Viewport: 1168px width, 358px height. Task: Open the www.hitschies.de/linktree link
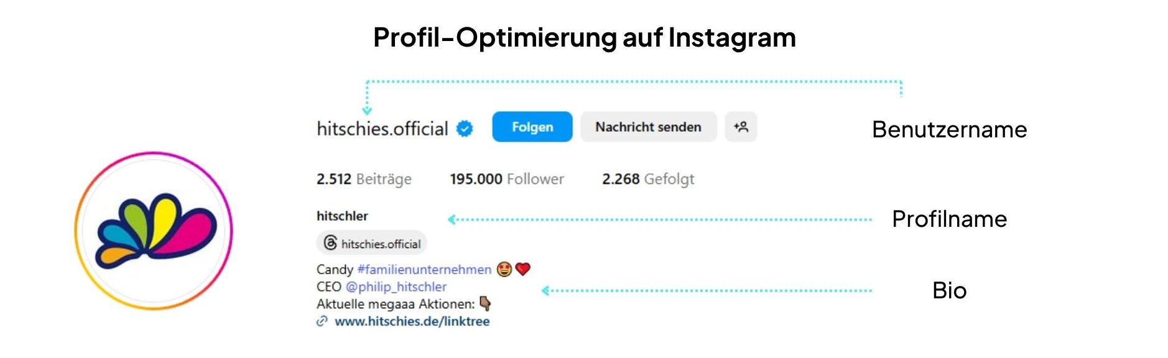coord(412,321)
